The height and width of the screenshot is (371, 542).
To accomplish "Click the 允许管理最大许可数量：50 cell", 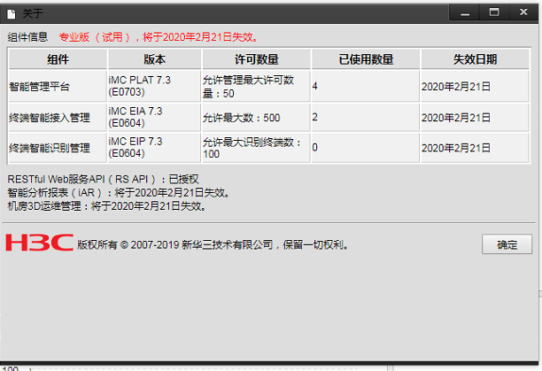I will click(x=256, y=86).
